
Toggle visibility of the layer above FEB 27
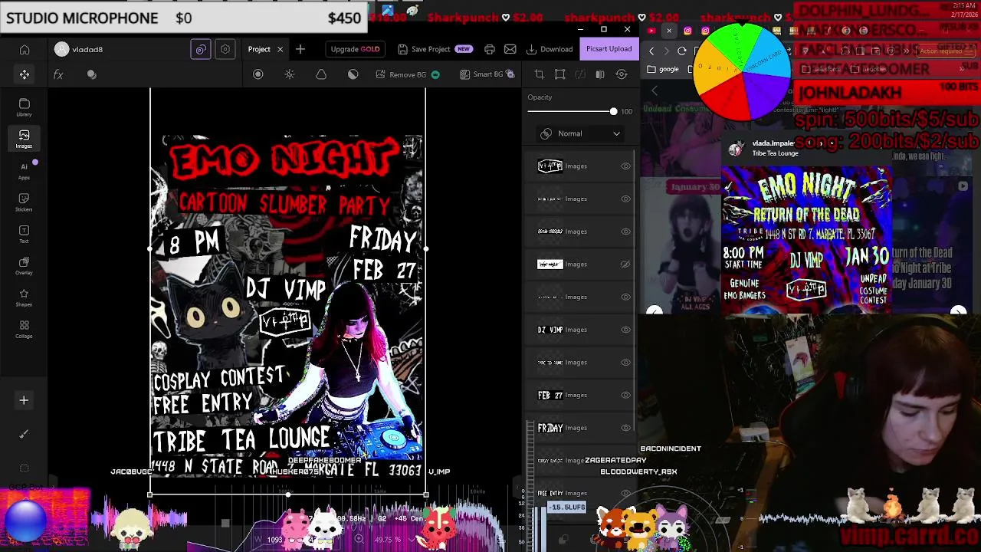coord(625,363)
